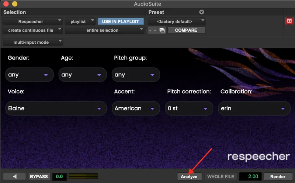Image resolution: width=295 pixels, height=183 pixels.
Task: Open the entire selection dropdown
Action: click(x=104, y=30)
